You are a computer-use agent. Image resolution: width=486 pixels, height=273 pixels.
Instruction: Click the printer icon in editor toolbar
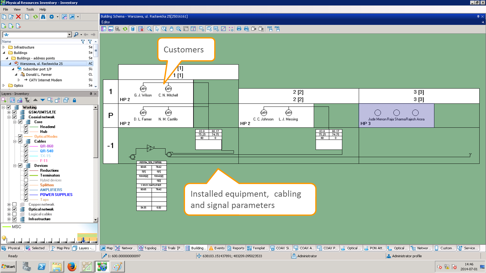click(x=239, y=29)
